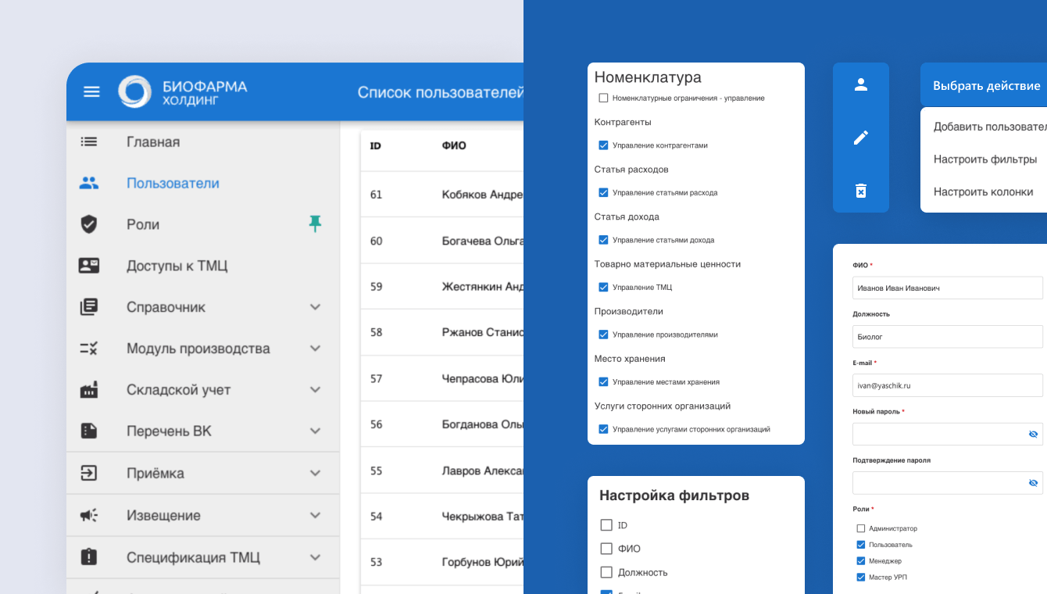Uncheck the Мастер УРП role

pos(861,577)
